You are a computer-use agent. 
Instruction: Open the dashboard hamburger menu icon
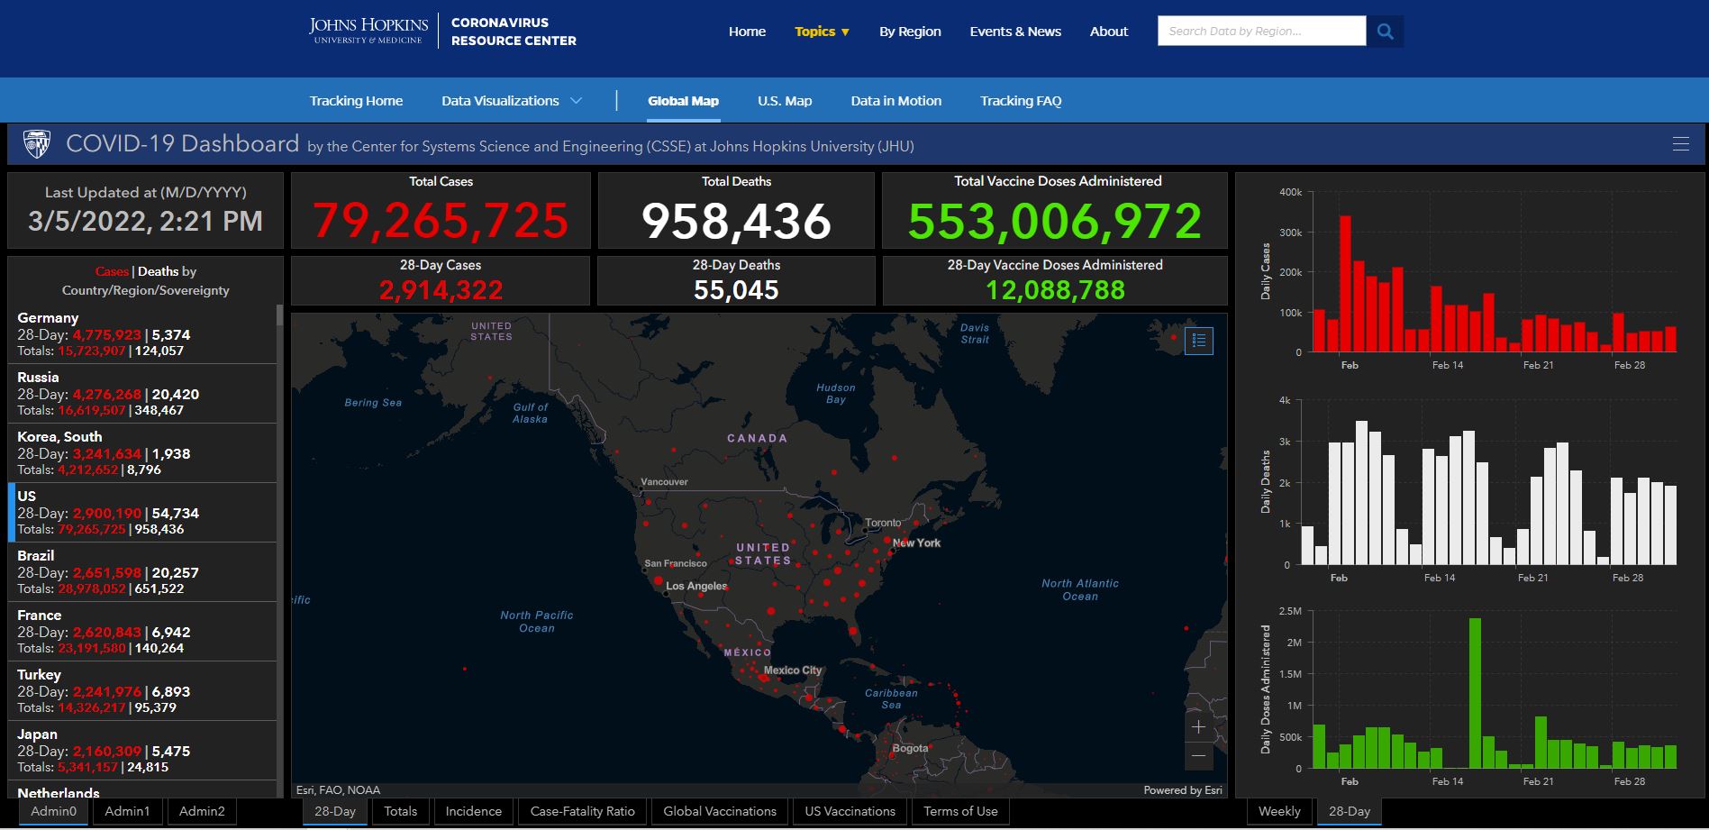[1680, 143]
